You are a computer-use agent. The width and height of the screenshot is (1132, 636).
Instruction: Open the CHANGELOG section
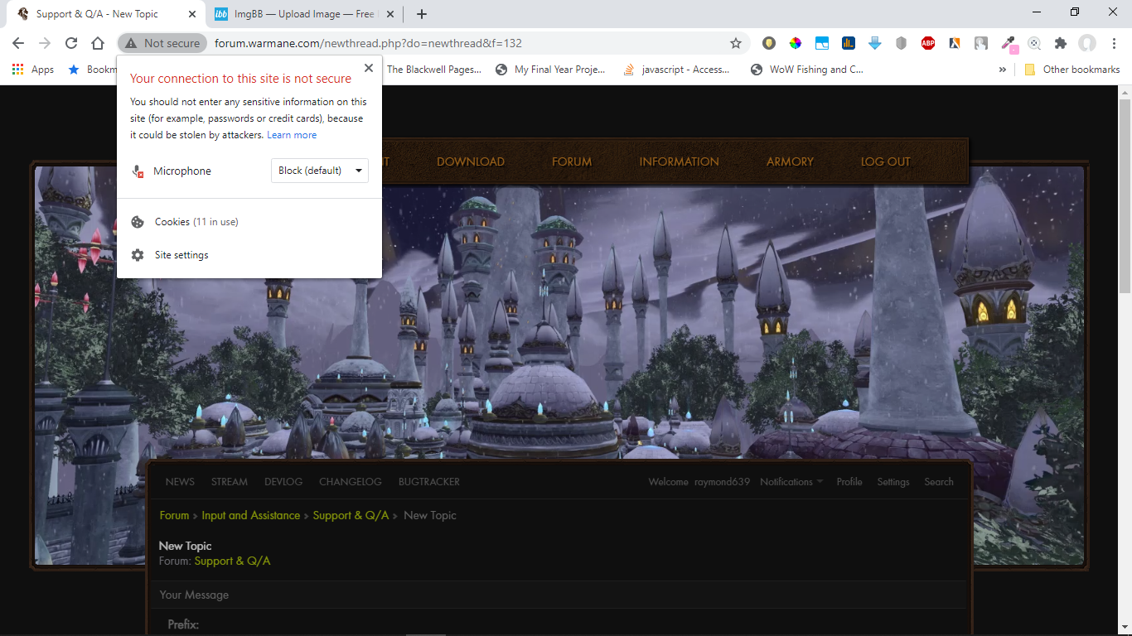tap(351, 482)
